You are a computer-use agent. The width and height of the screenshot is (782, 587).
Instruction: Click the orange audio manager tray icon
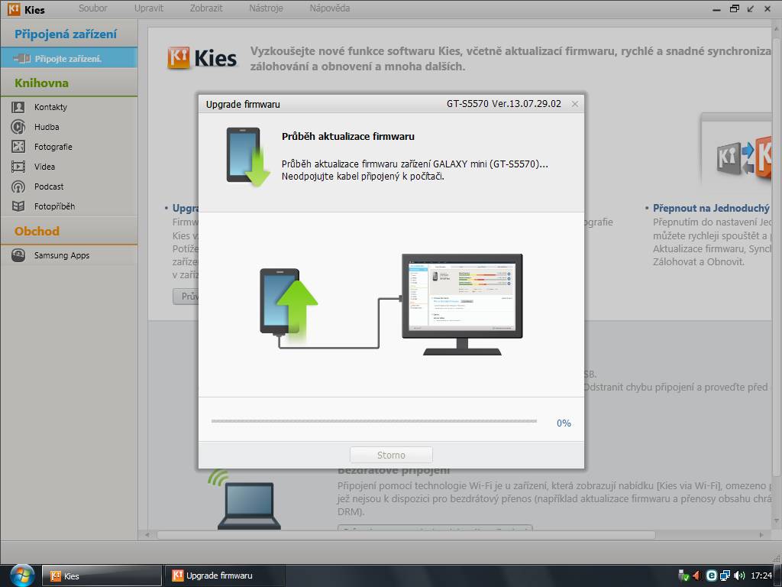(697, 576)
